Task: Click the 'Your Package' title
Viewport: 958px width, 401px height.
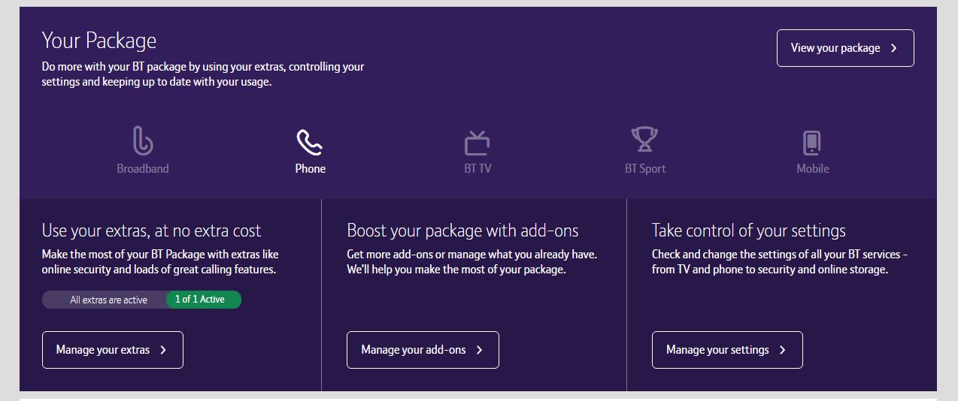Action: 99,41
